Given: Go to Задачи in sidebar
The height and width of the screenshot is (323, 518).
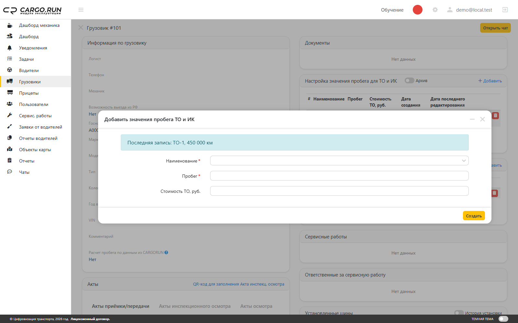Looking at the screenshot, I should pyautogui.click(x=36, y=59).
